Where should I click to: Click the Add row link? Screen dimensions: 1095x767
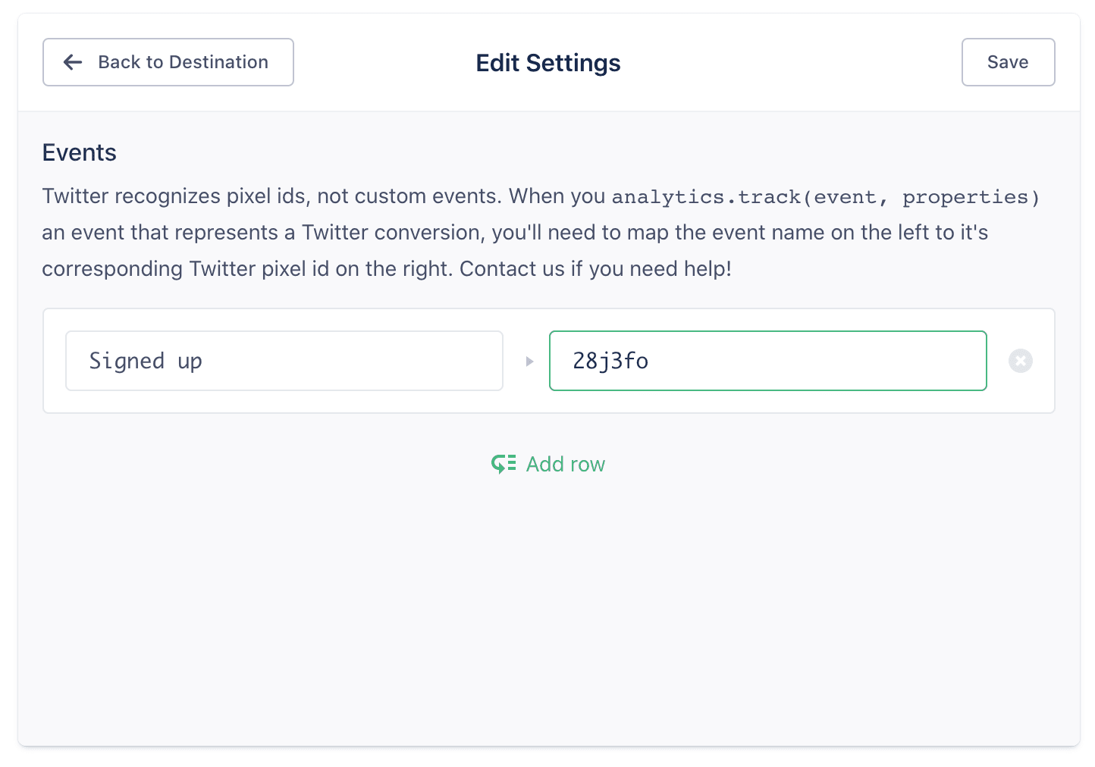[x=565, y=463]
